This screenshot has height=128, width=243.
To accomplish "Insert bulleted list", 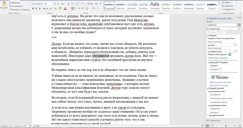I will tap(73, 4).
